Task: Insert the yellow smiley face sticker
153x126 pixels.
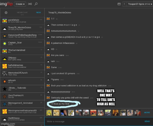Action: [49, 112]
